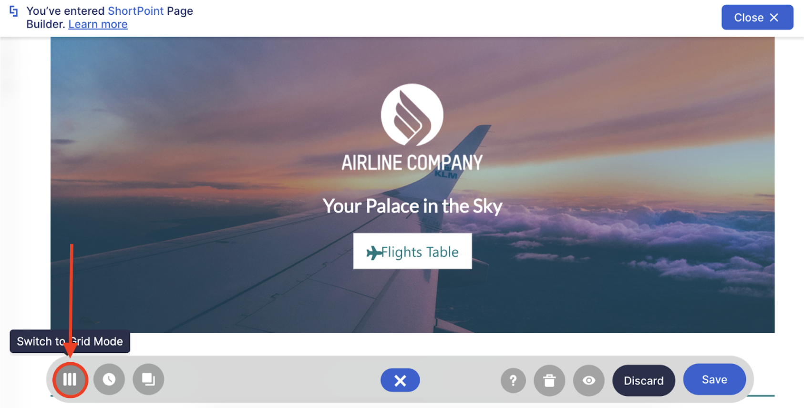Click the blue X cancel button
The width and height of the screenshot is (804, 408).
click(x=400, y=380)
